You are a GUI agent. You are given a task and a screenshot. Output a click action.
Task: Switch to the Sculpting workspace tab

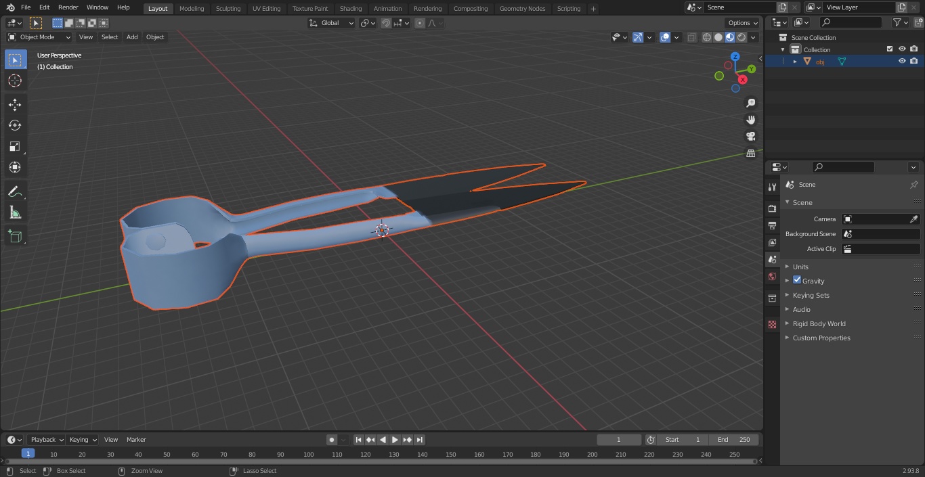(x=228, y=9)
